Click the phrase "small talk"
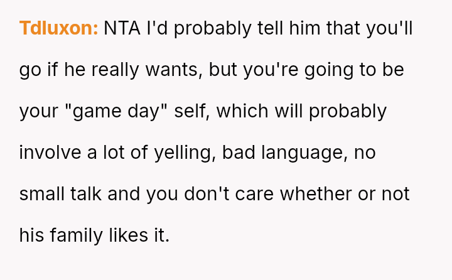Viewport: 452px width, 280px height. 61,194
